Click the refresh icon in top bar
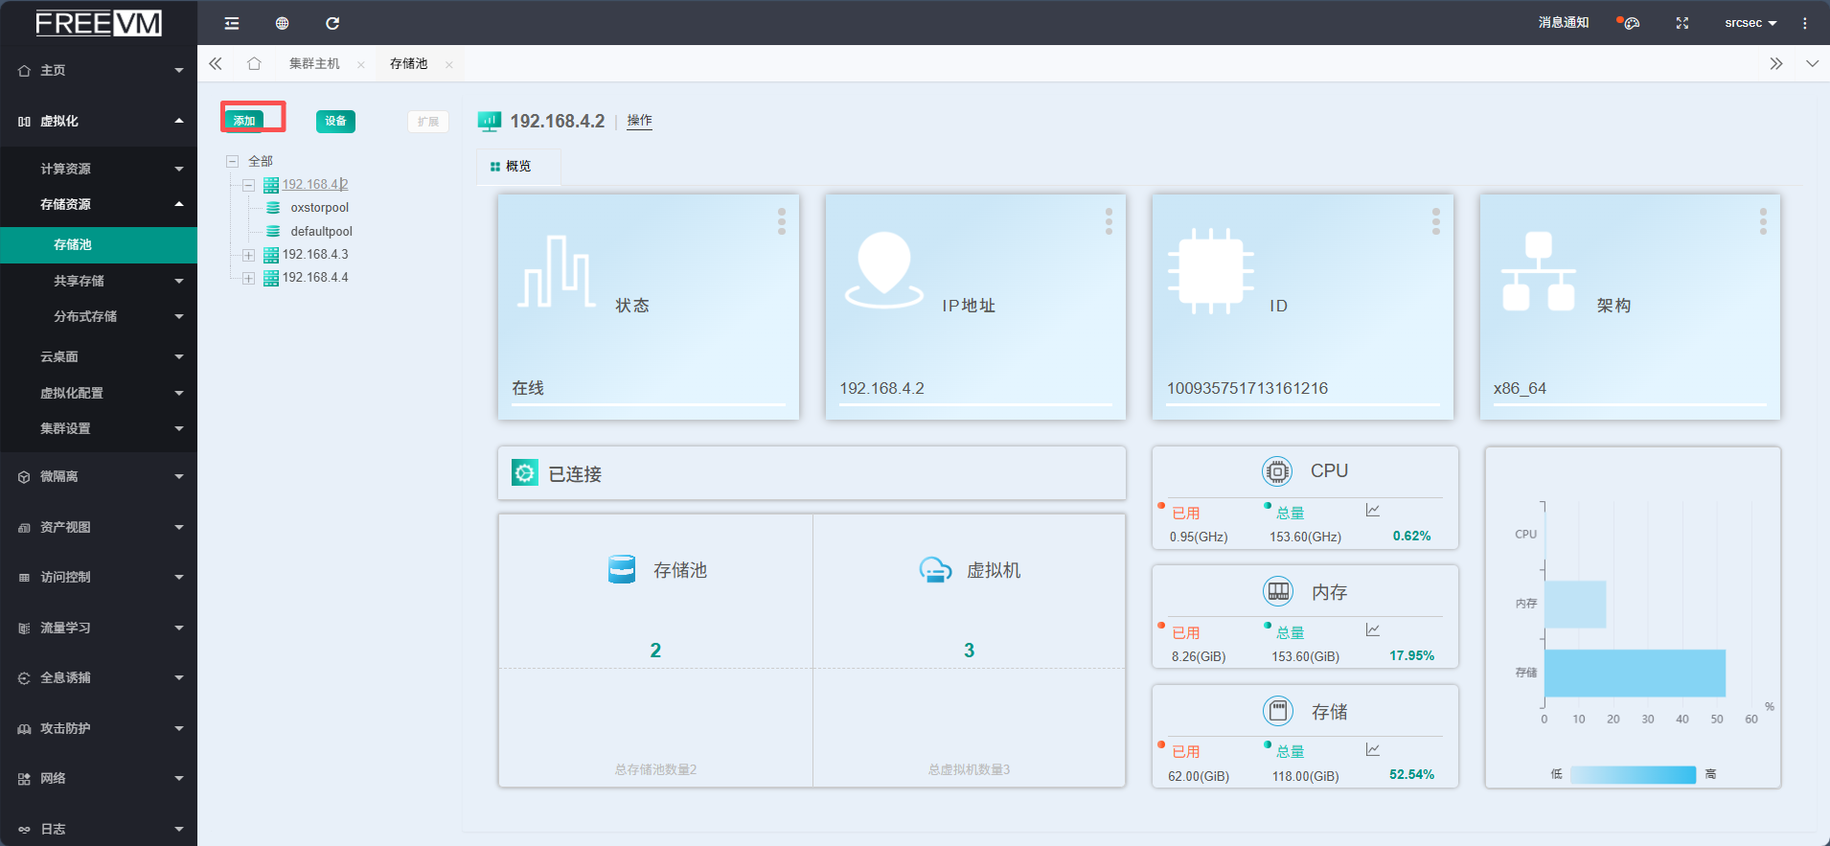Screen dimensions: 1830x846 point(332,23)
